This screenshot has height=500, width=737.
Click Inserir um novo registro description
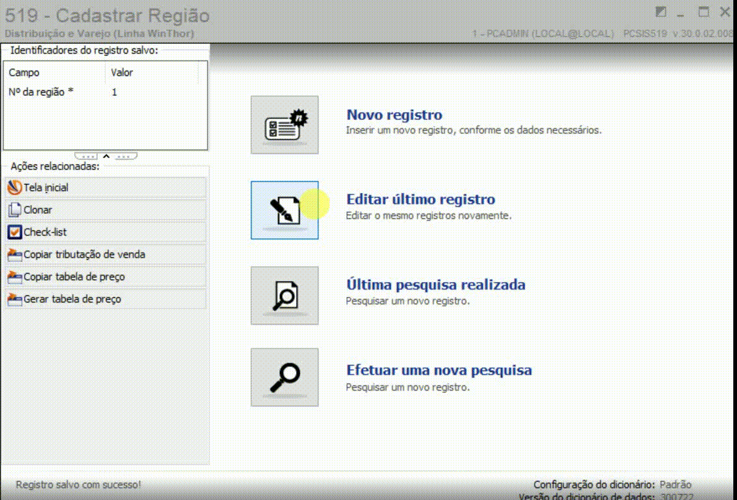point(474,130)
